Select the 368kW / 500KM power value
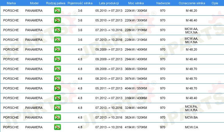 (136, 69)
